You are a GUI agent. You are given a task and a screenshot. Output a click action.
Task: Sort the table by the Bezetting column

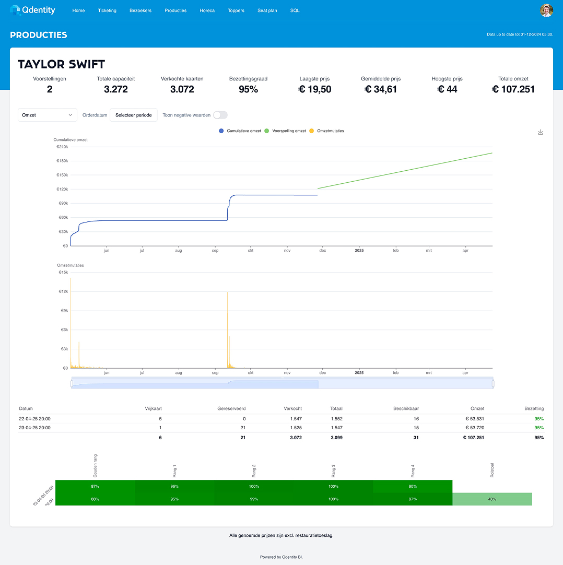[534, 408]
